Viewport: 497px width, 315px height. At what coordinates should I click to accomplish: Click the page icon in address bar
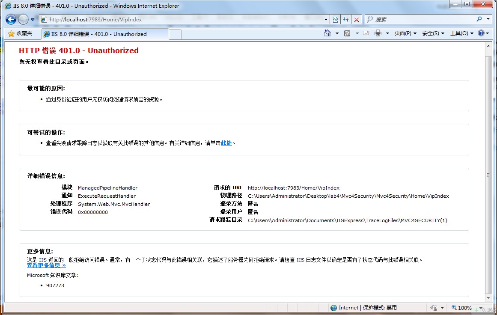(44, 20)
